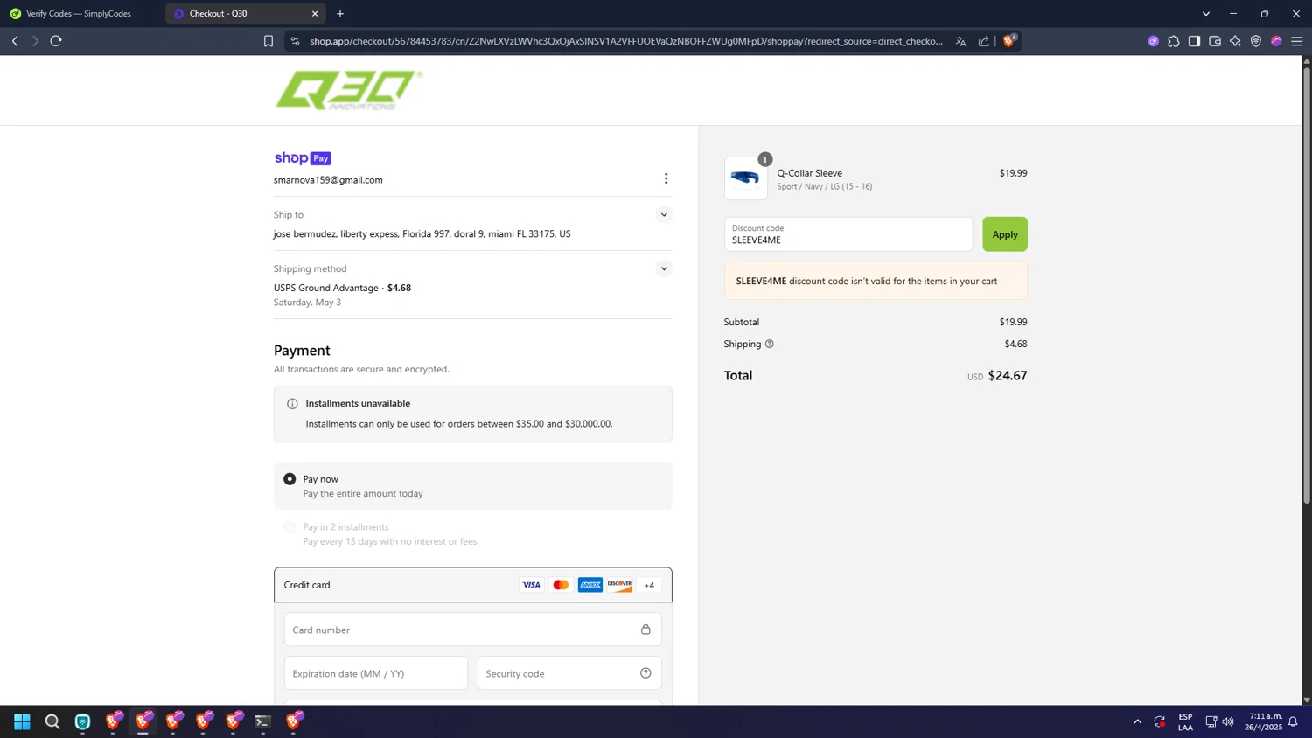
Task: Click the Shipping help question icon
Action: point(770,344)
